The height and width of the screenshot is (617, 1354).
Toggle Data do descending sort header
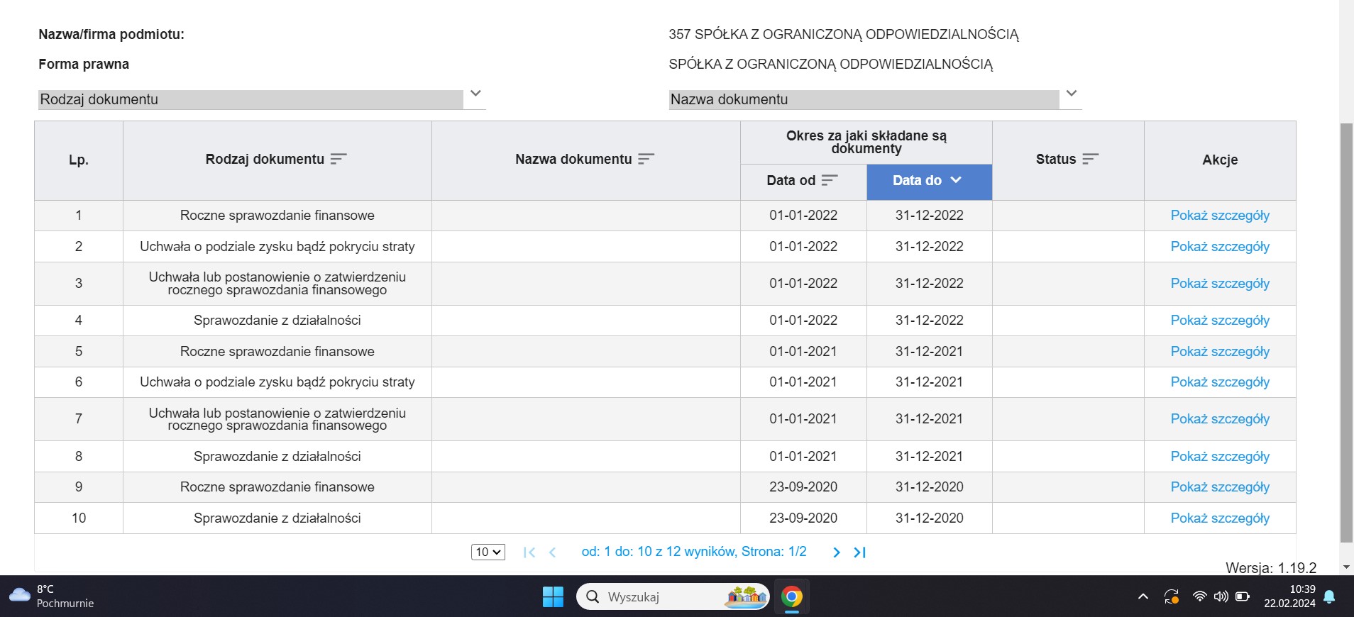(928, 181)
